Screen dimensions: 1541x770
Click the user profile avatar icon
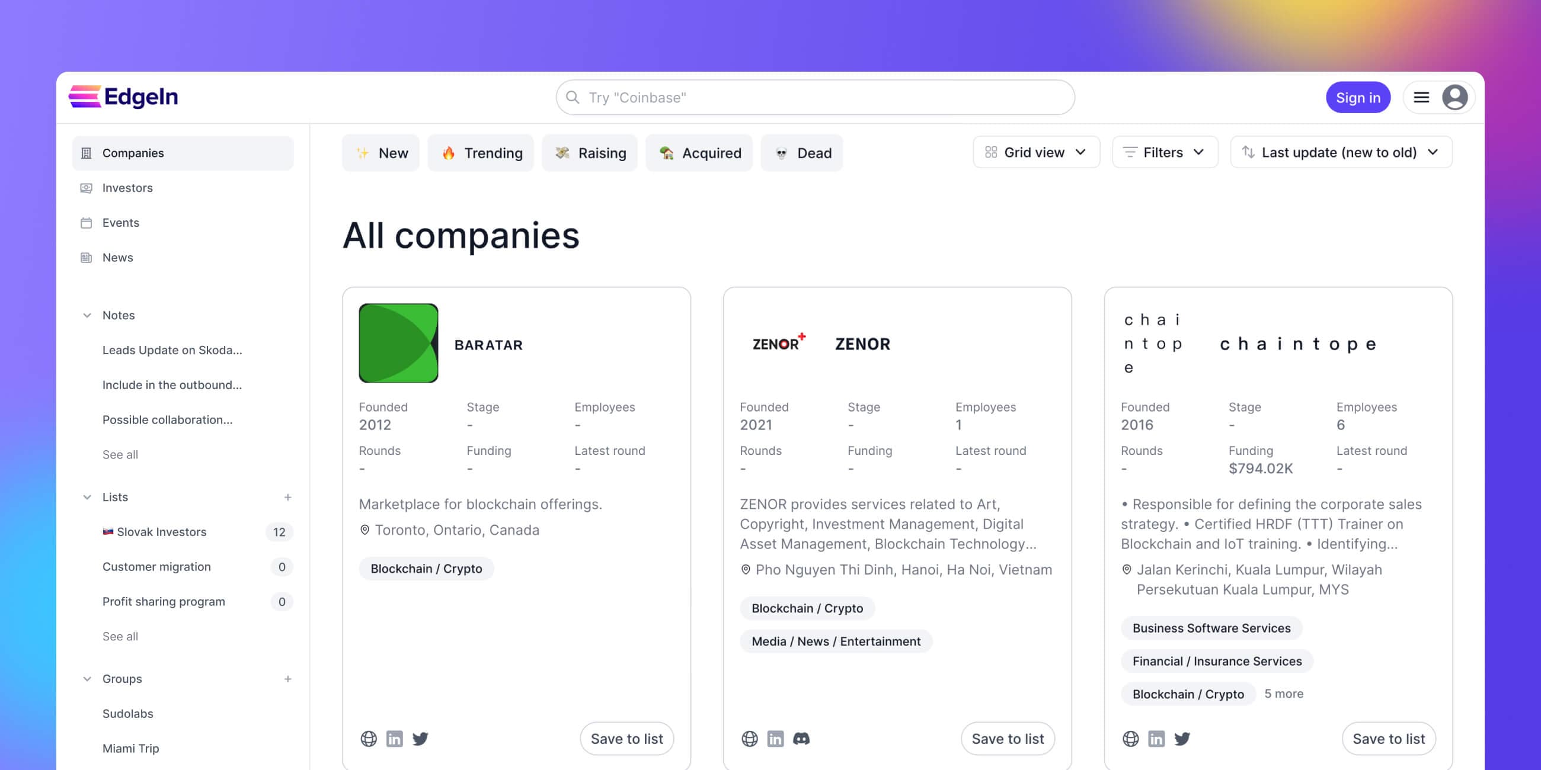1455,98
